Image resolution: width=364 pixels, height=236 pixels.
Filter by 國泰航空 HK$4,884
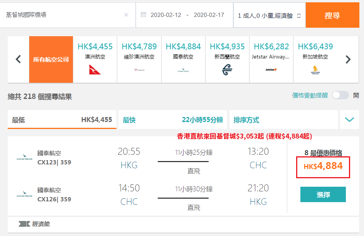[183, 59]
